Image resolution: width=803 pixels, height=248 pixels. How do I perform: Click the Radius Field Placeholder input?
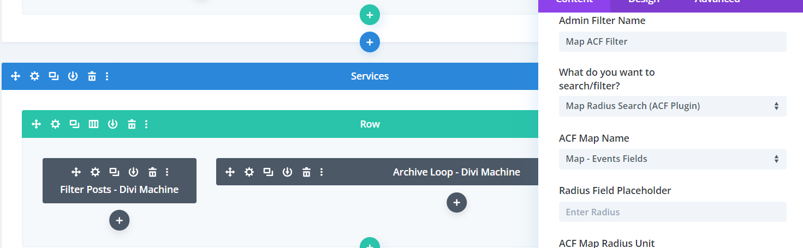(x=672, y=212)
